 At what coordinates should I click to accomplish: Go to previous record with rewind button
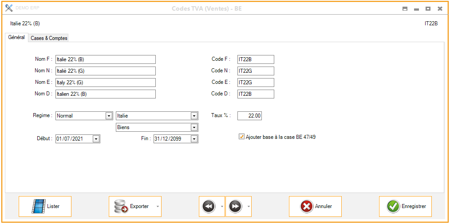tap(209, 206)
